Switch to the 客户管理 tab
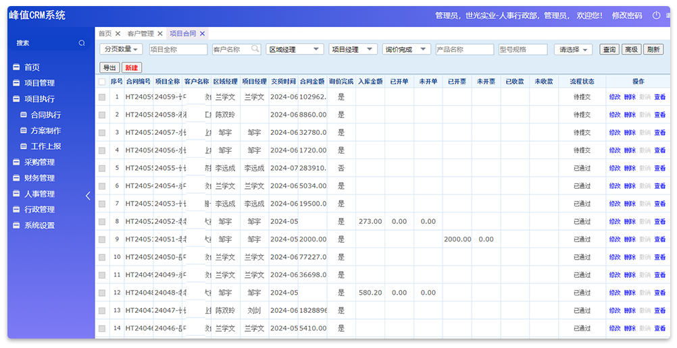The width and height of the screenshot is (677, 348). 141,34
